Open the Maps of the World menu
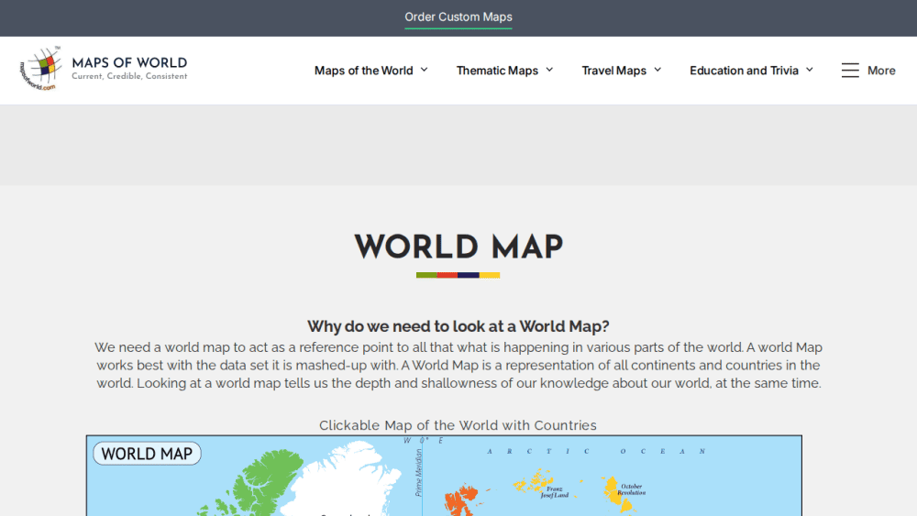Image resolution: width=917 pixels, height=516 pixels. pos(363,71)
